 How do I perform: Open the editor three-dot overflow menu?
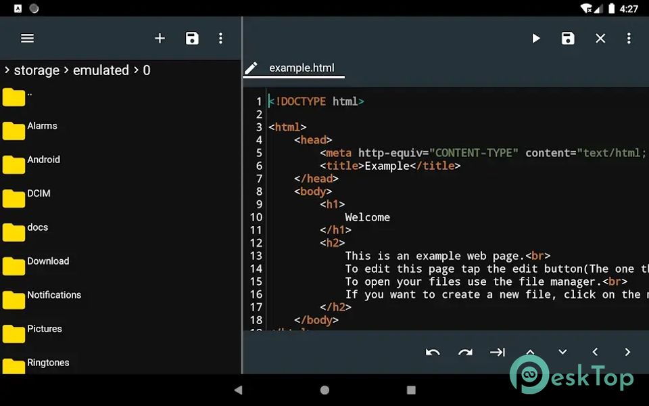tap(629, 39)
